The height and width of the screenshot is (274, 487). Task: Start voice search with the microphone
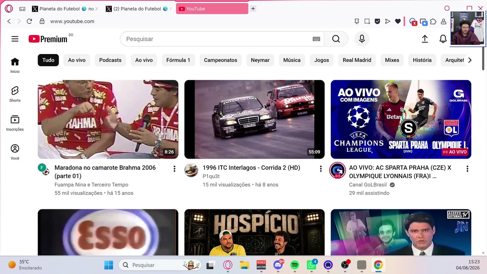[x=362, y=39]
